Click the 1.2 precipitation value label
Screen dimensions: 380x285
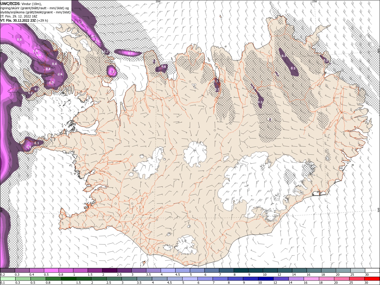[x=112, y=72]
